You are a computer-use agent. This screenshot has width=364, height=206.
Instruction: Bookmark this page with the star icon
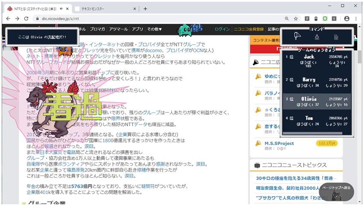[x=296, y=18]
